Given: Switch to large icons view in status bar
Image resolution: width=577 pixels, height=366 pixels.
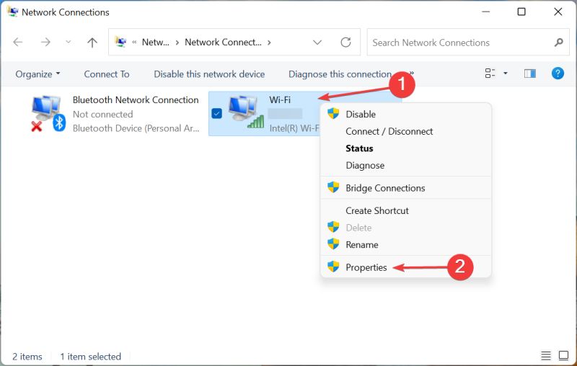Looking at the screenshot, I should pos(563,357).
